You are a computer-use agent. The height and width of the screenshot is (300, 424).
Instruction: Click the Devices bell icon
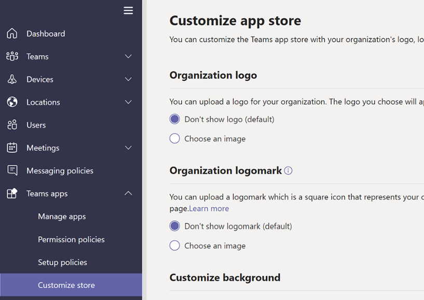12,79
